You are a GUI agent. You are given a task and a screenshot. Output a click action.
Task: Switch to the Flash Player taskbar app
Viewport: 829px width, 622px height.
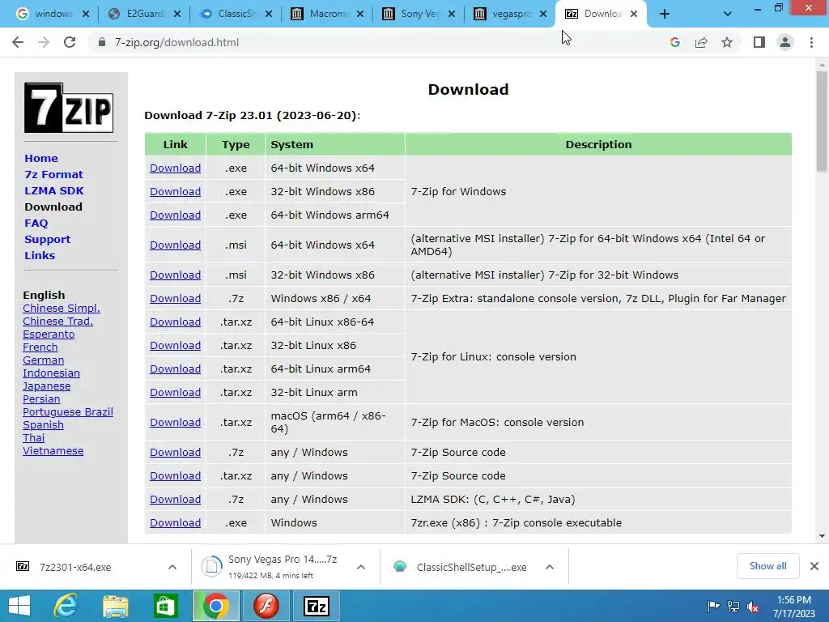[266, 606]
